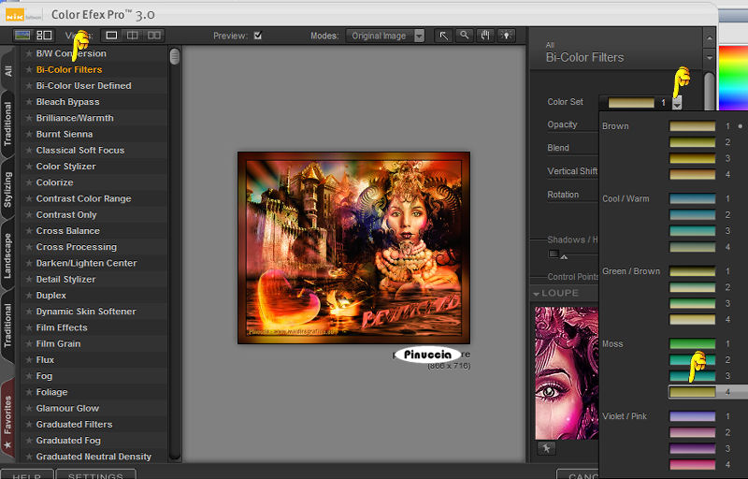Favorite the Film Grain filter star
This screenshot has height=479, width=748.
coord(29,344)
